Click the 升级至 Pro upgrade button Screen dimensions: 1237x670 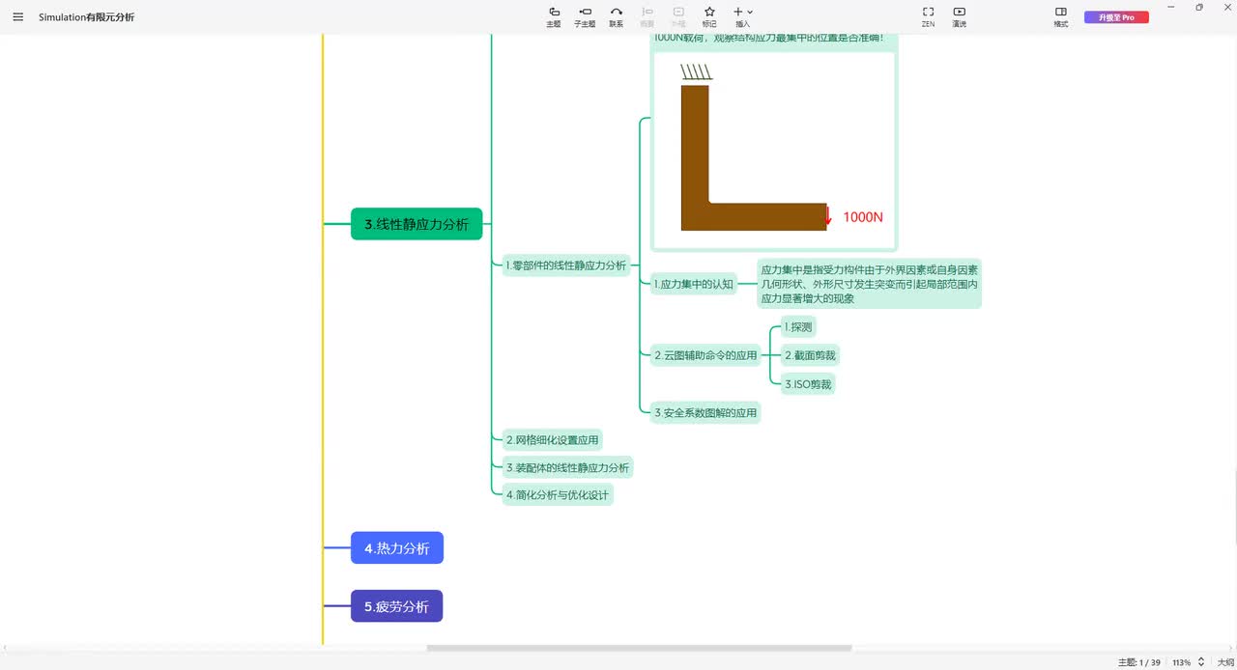(x=1116, y=17)
